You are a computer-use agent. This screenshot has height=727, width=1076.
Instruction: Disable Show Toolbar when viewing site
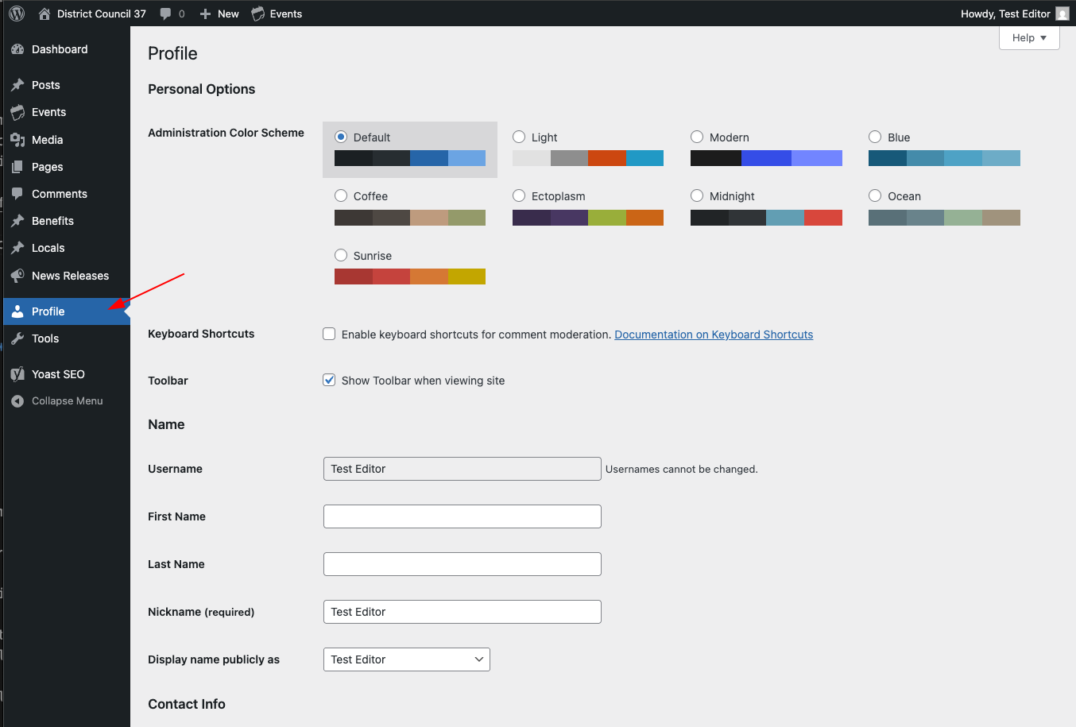click(329, 380)
